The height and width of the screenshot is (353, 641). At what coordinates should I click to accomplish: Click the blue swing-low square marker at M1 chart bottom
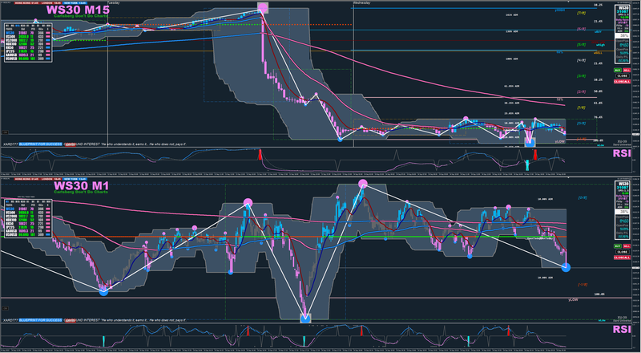pos(305,319)
